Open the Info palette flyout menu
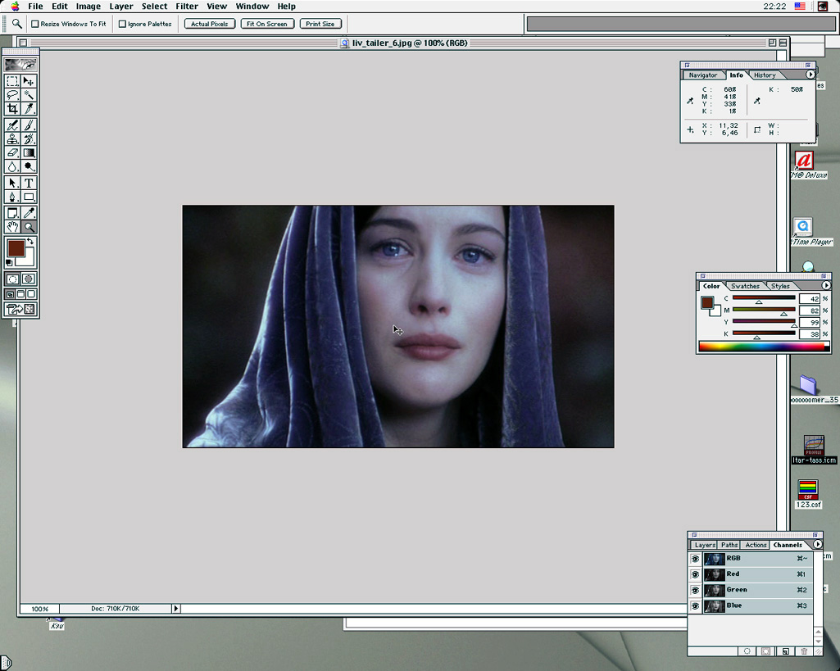 (x=810, y=75)
